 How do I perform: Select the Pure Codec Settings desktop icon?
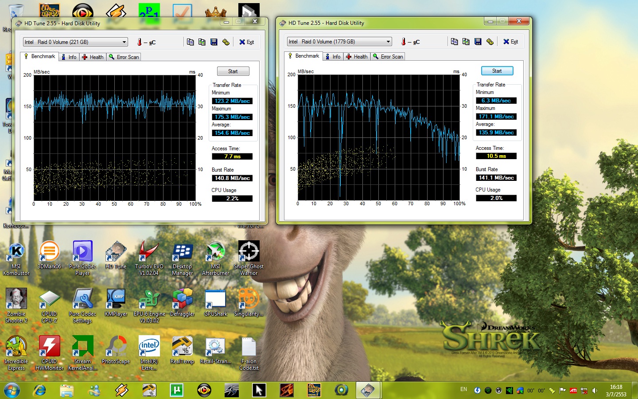pos(82,306)
